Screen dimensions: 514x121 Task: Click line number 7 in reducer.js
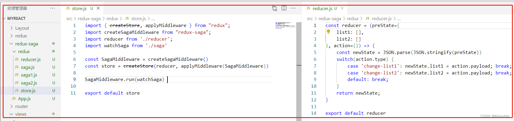click(315, 66)
